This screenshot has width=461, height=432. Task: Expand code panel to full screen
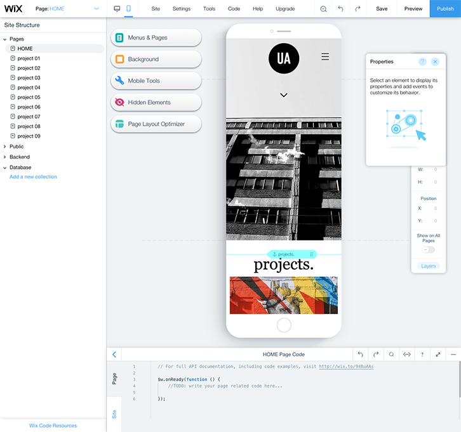pos(438,354)
